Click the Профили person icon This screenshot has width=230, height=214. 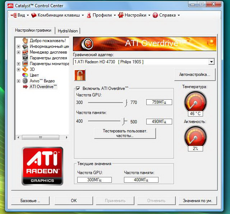(89, 15)
